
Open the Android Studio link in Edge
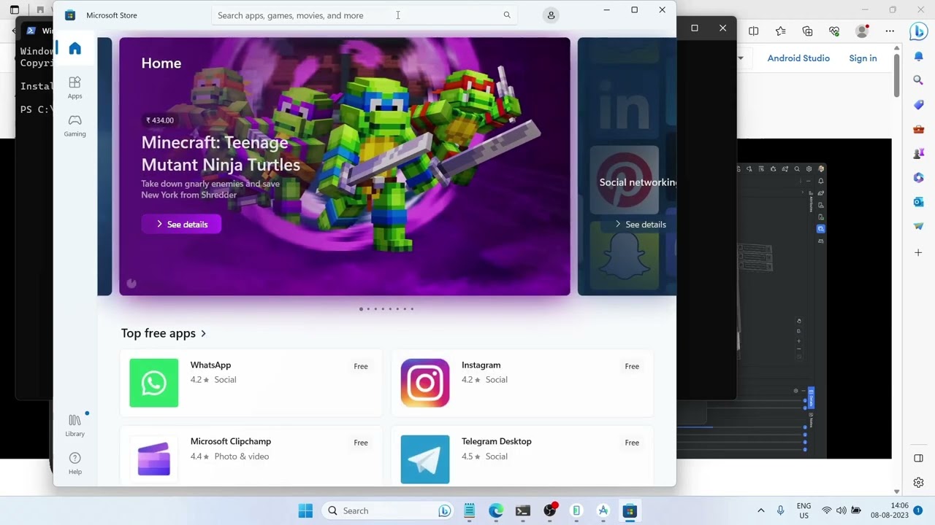798,58
